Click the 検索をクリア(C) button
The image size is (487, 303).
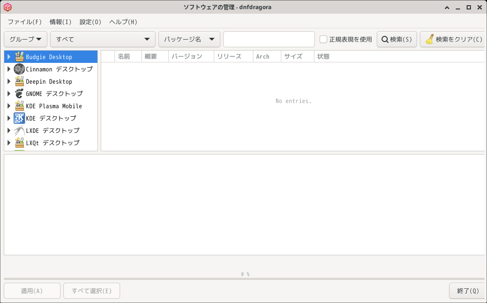[x=453, y=39]
